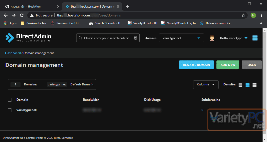The image size is (267, 142).
Task: Go to Dashboard breadcrumb link
Action: [x=13, y=53]
